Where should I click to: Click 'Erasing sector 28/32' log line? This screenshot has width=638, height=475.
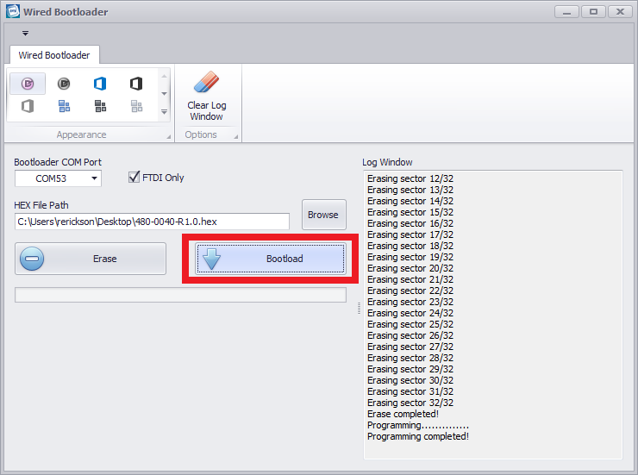coord(410,358)
